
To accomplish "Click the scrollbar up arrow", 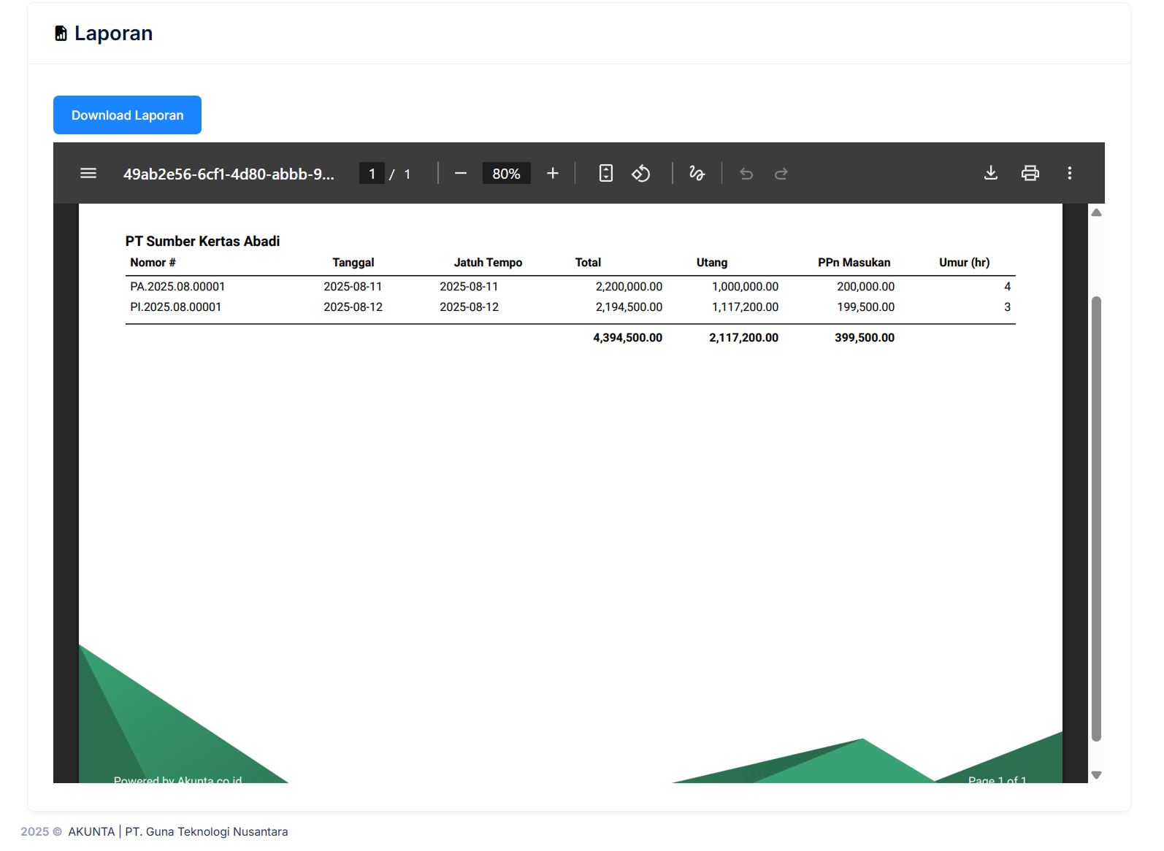I will 1096,213.
